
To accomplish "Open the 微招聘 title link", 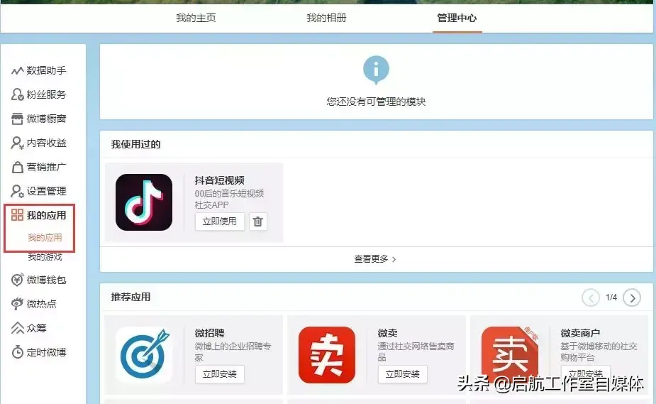I will (x=210, y=333).
